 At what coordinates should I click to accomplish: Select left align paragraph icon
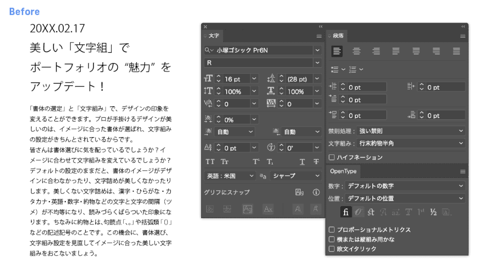pyautogui.click(x=337, y=51)
